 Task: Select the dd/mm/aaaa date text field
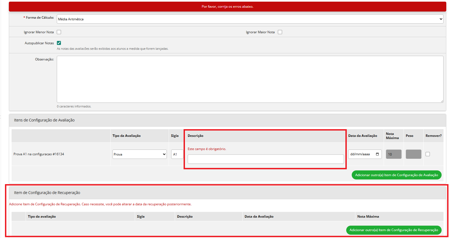pos(360,154)
